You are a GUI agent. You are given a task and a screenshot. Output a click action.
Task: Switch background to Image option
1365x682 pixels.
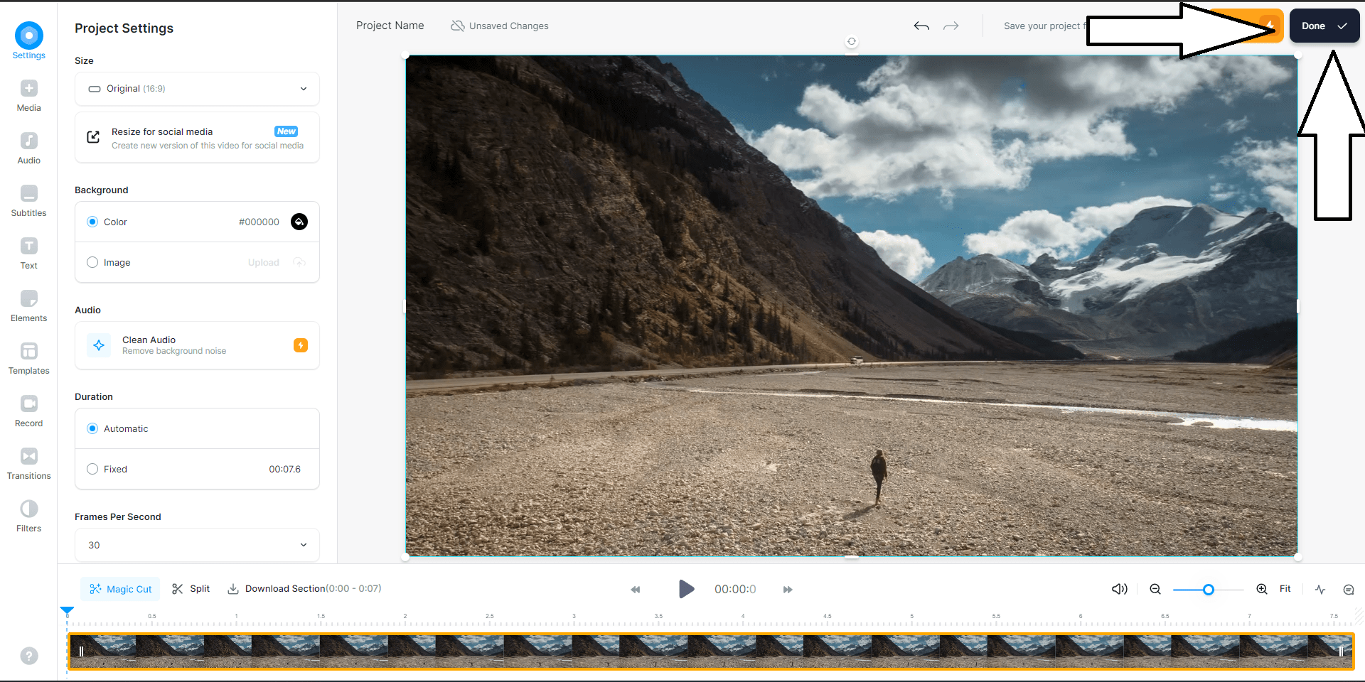pyautogui.click(x=92, y=262)
